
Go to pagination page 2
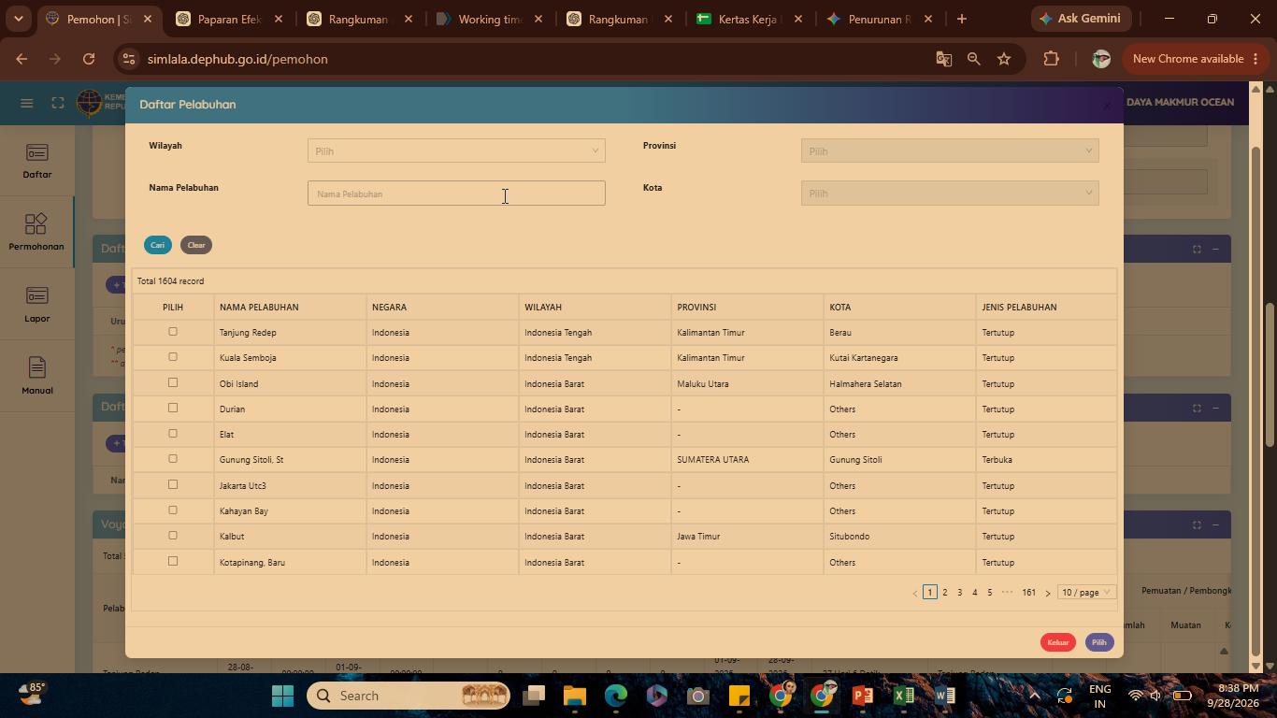(944, 592)
